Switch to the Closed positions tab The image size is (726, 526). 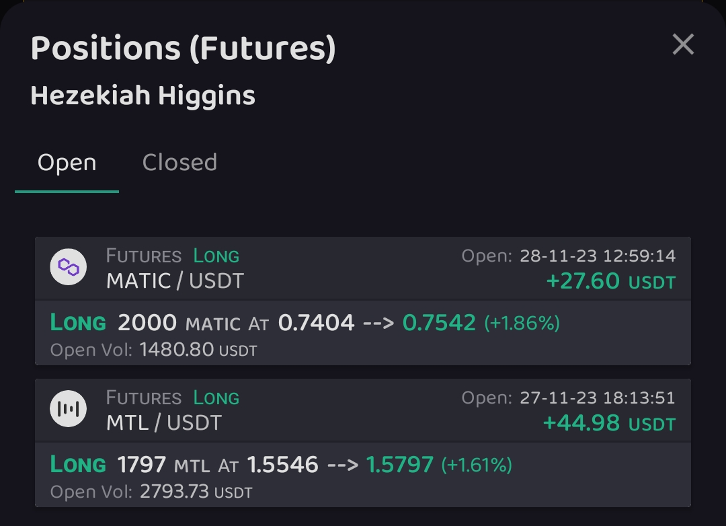point(179,163)
